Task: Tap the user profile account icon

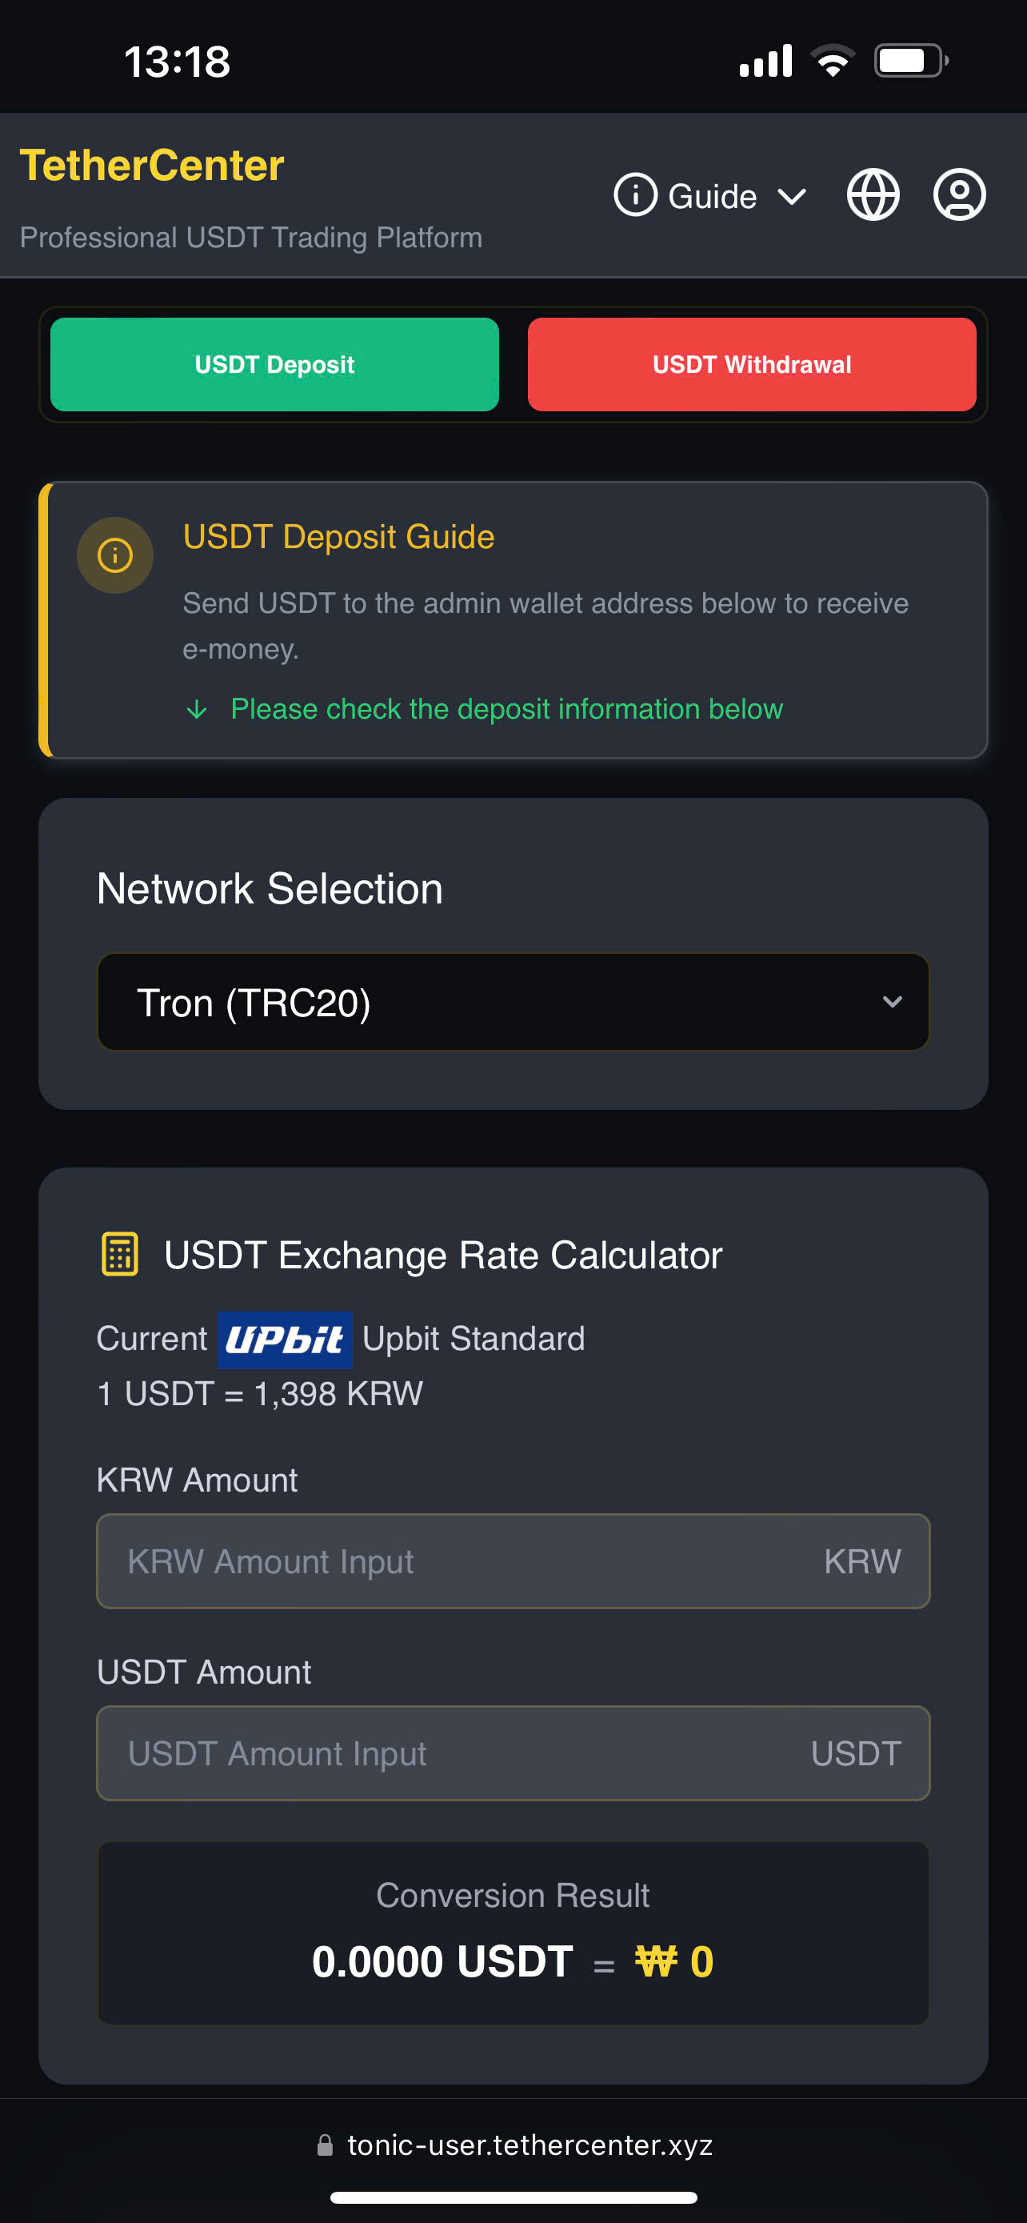Action: pos(959,195)
